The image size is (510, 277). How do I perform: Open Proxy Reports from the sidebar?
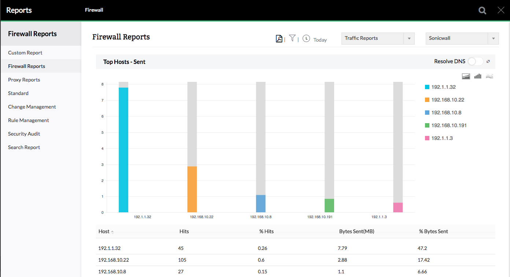pos(24,80)
